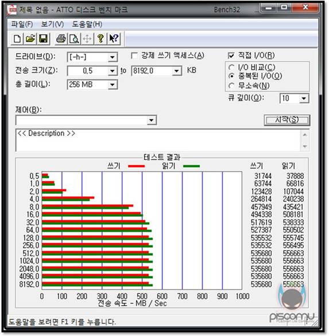Expand the 총 길이 256 MB dropdown
The height and width of the screenshot is (336, 329).
click(x=112, y=85)
